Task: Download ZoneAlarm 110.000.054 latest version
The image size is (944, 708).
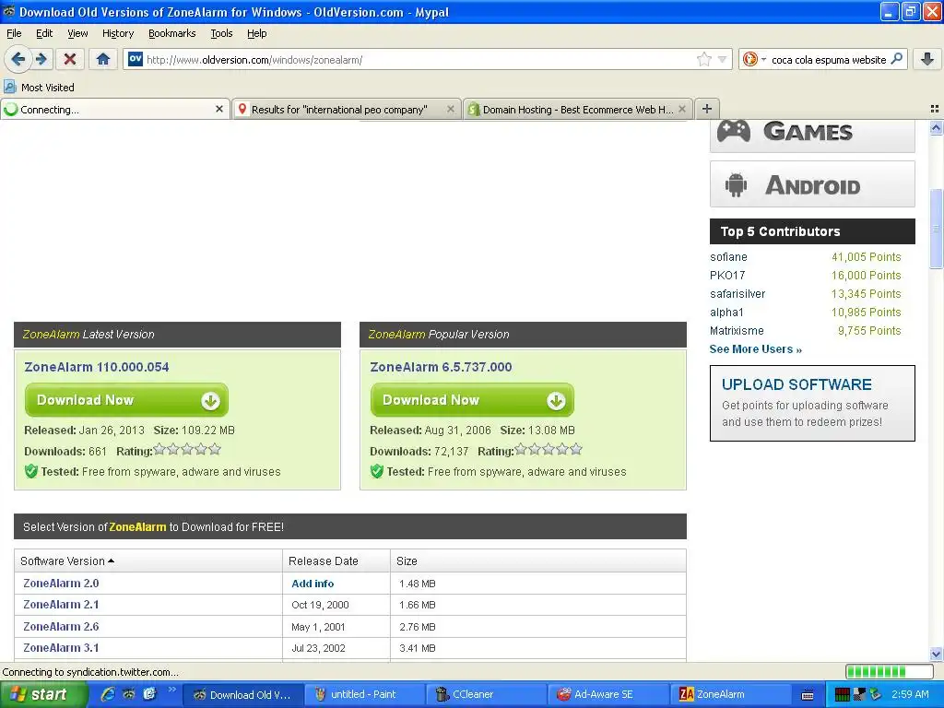Action: click(126, 400)
